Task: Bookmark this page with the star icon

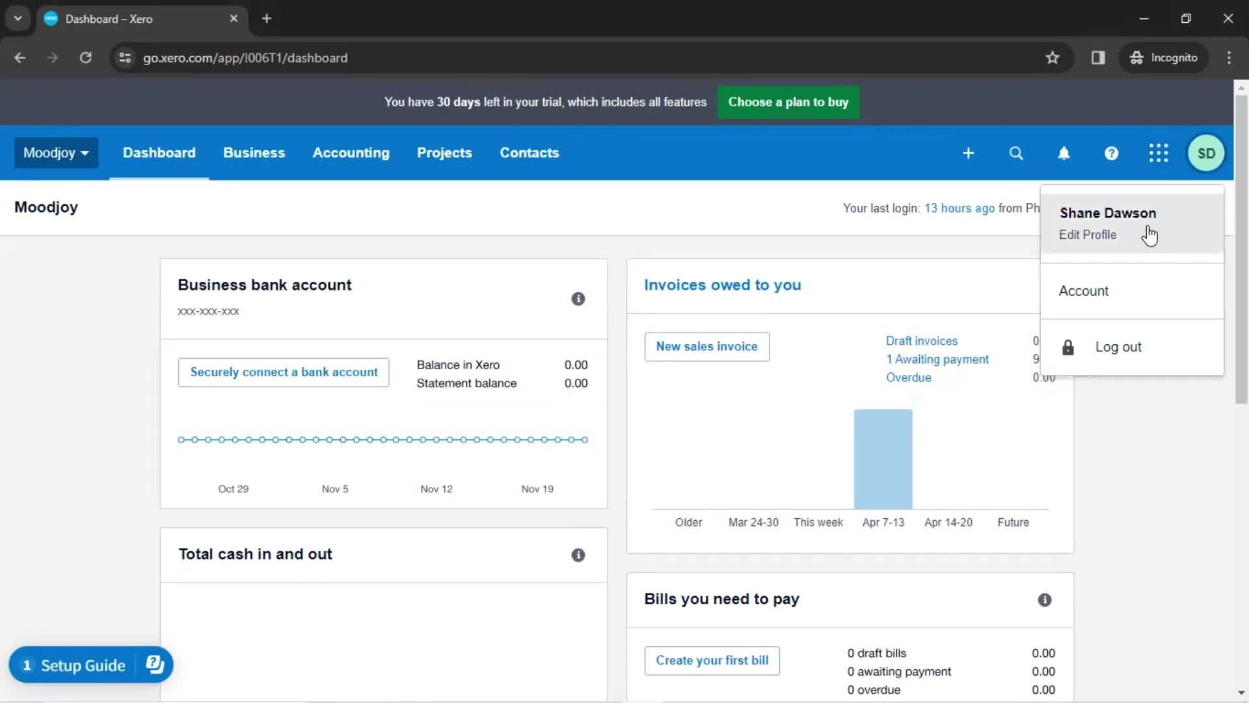Action: (x=1052, y=58)
